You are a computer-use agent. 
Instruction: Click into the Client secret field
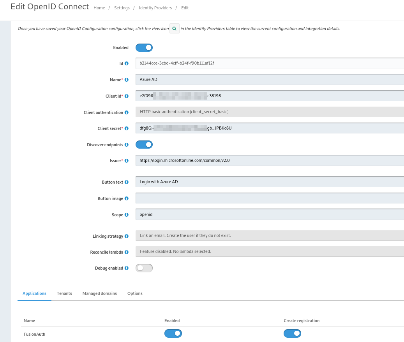coord(270,128)
